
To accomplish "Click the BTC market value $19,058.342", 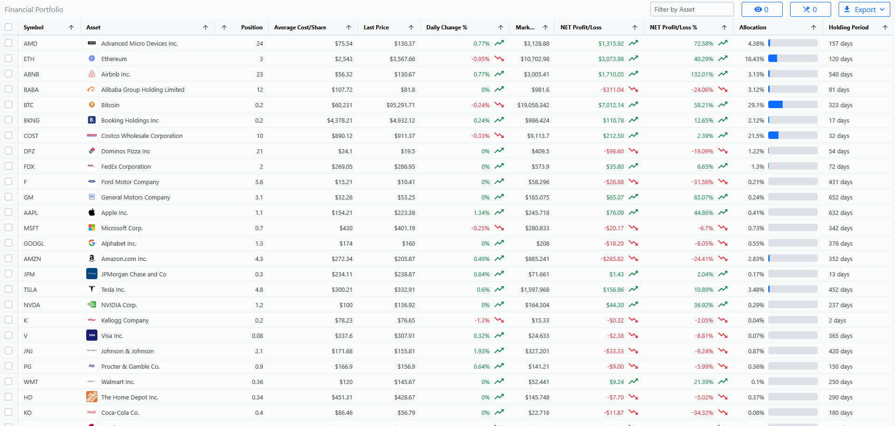I will pos(533,105).
